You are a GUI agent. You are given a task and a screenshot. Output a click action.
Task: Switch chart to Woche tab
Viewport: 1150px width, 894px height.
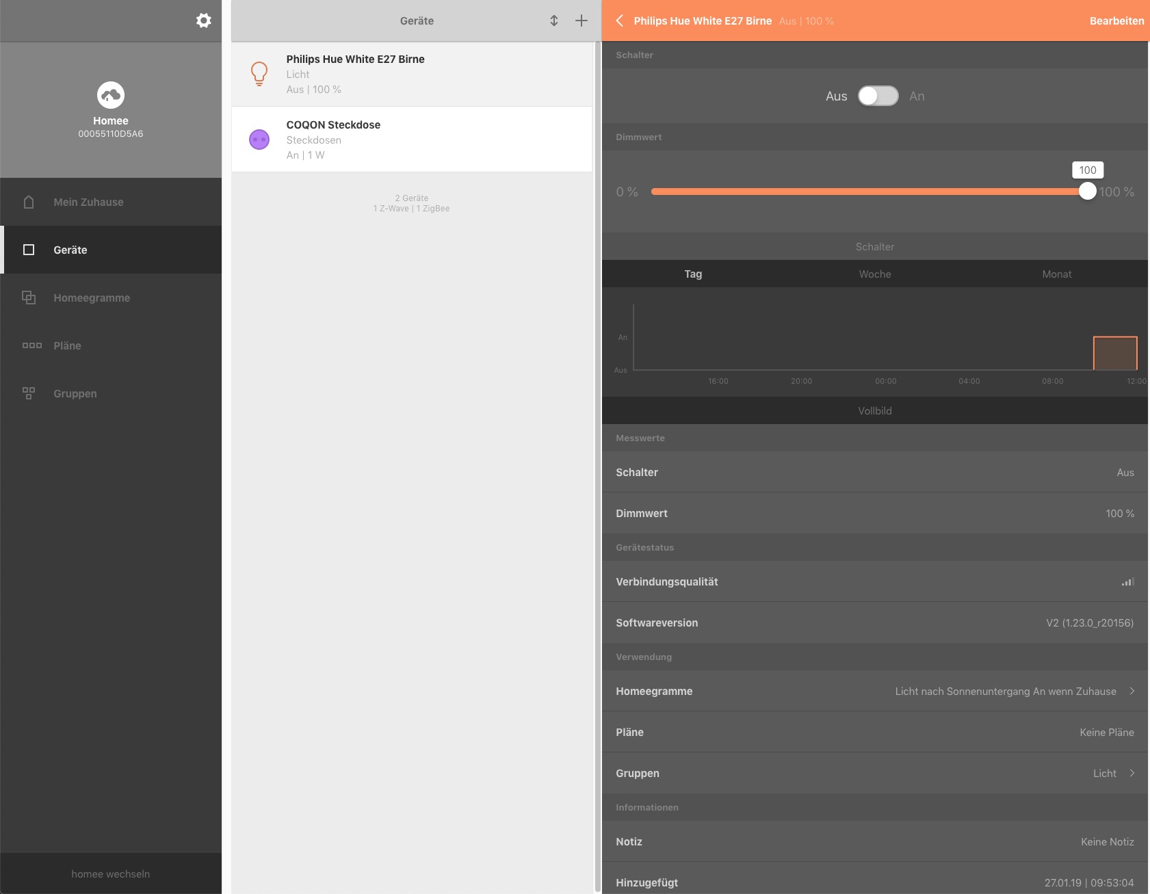click(875, 274)
